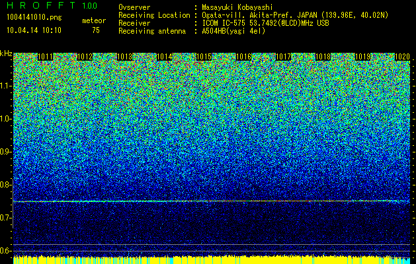Click the meteor label
The width and height of the screenshot is (416, 264).
point(94,20)
